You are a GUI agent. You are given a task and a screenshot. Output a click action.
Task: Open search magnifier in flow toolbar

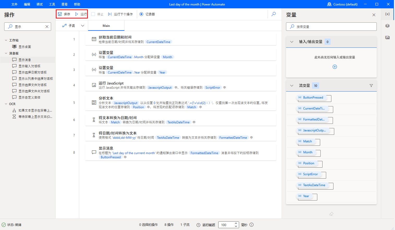(x=274, y=14)
